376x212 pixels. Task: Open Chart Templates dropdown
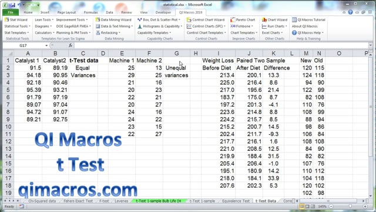[244, 33]
